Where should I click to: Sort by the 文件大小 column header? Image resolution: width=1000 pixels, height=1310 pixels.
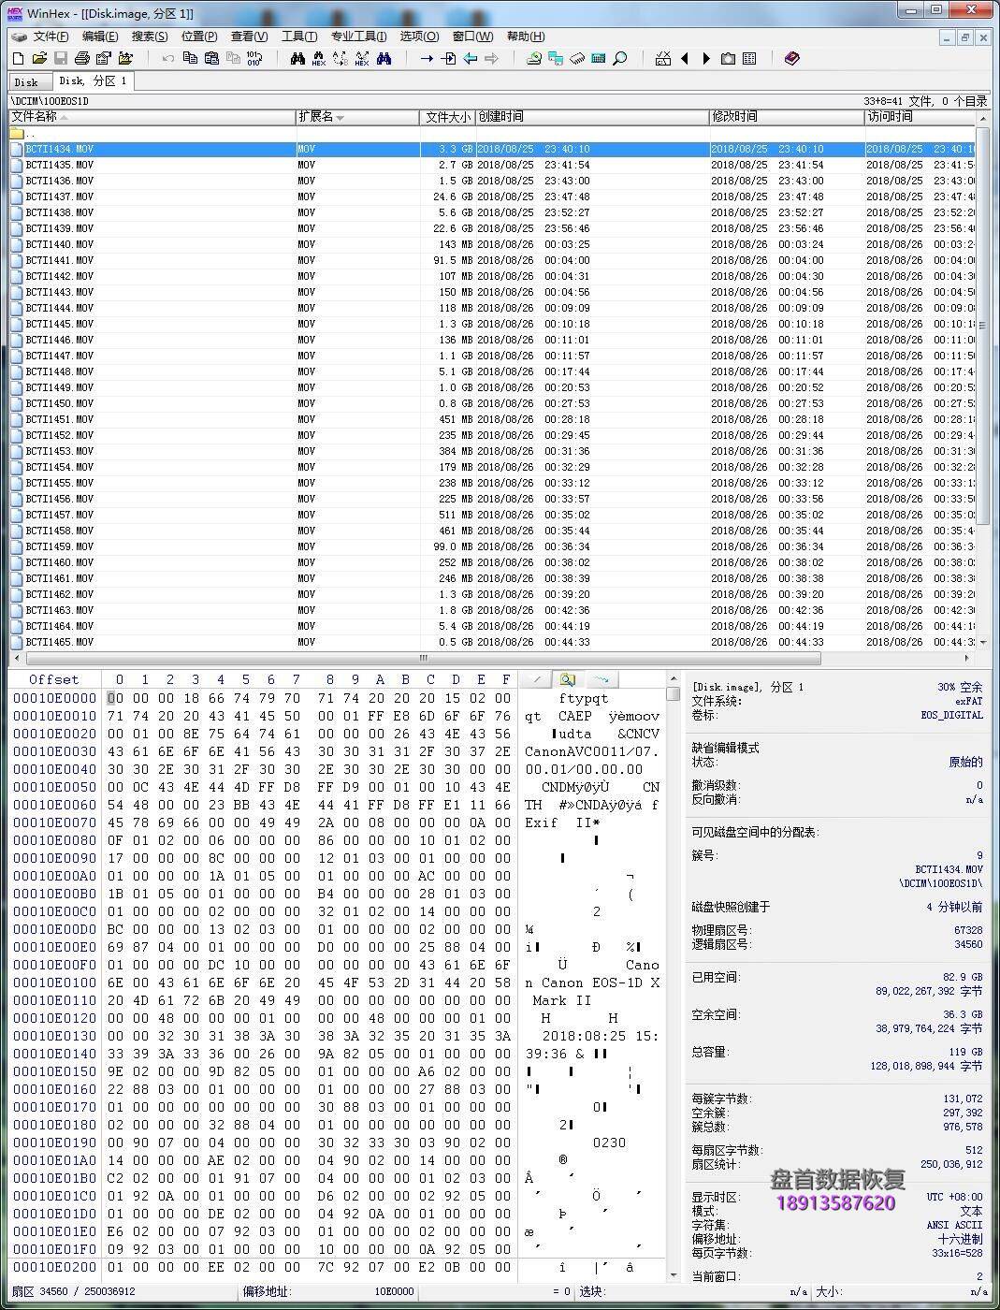coord(447,117)
